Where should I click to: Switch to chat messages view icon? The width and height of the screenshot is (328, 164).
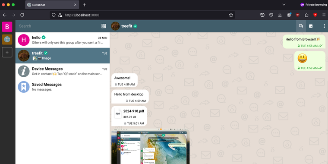click(x=301, y=26)
